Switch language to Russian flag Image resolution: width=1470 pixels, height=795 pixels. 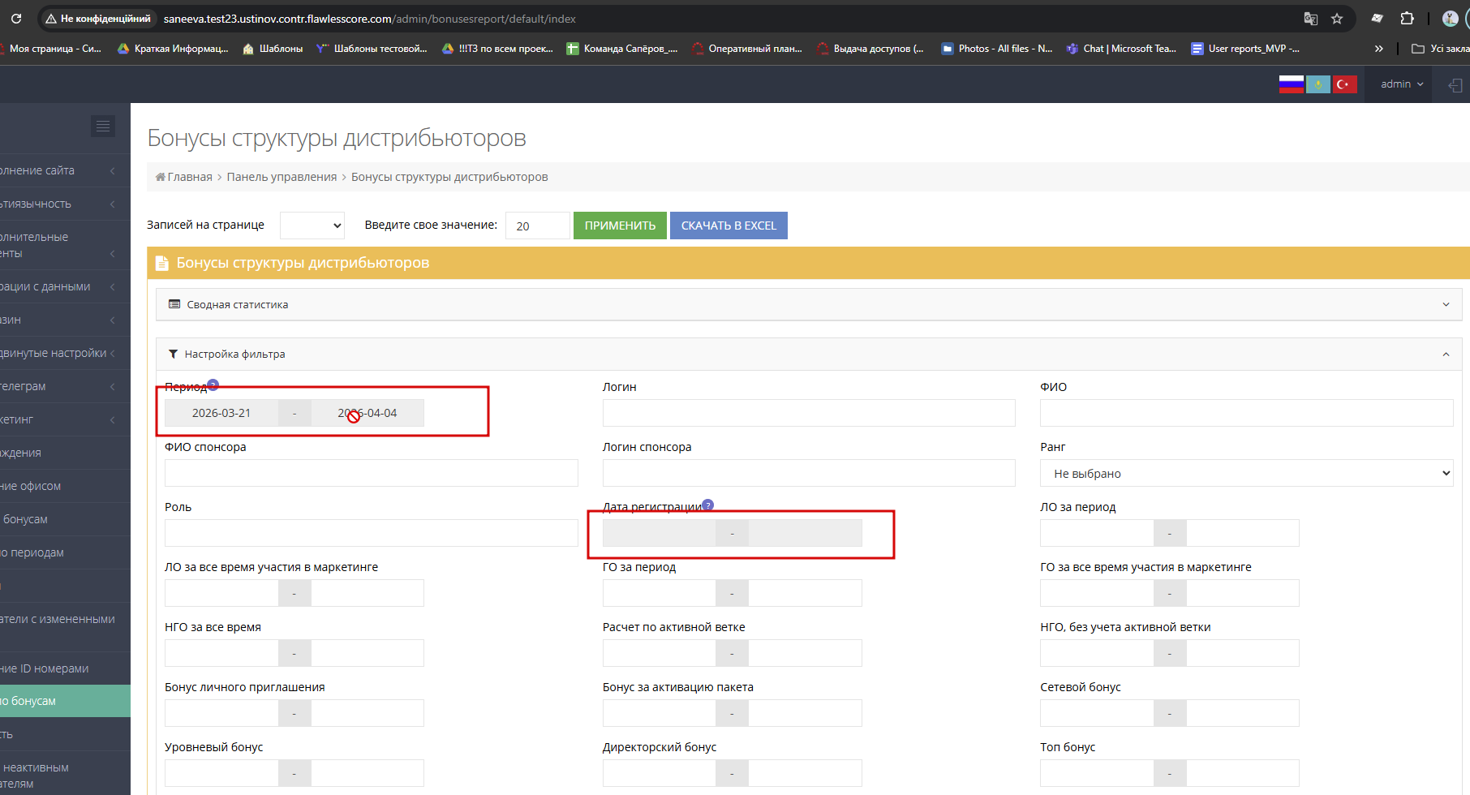[1291, 84]
